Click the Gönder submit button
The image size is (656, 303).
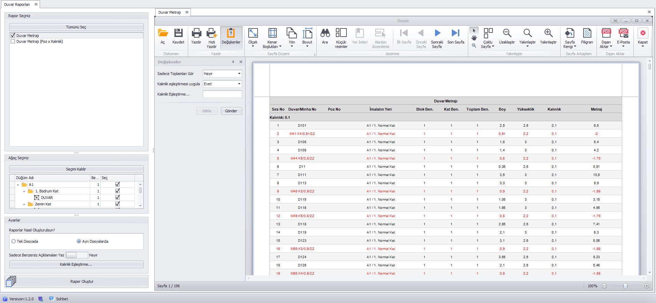coord(231,111)
